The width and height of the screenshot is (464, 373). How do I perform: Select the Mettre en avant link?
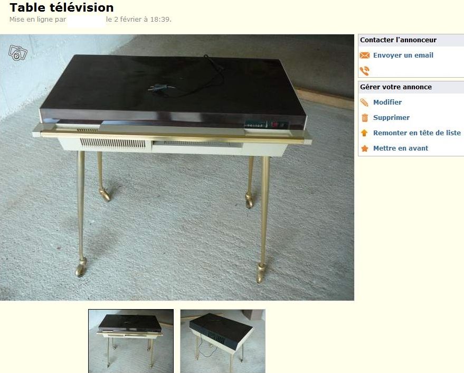click(400, 148)
